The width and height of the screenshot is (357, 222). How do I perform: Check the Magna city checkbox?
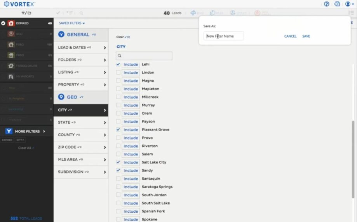tap(118, 81)
